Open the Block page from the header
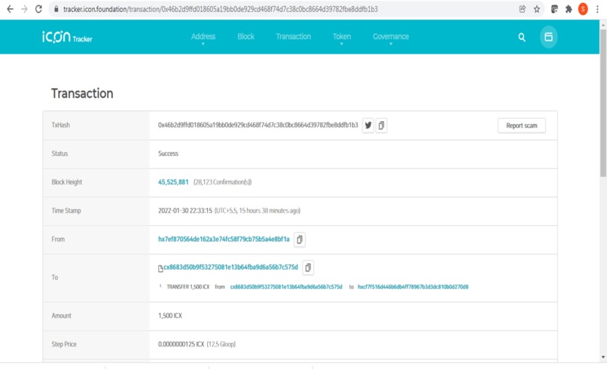 pyautogui.click(x=246, y=36)
